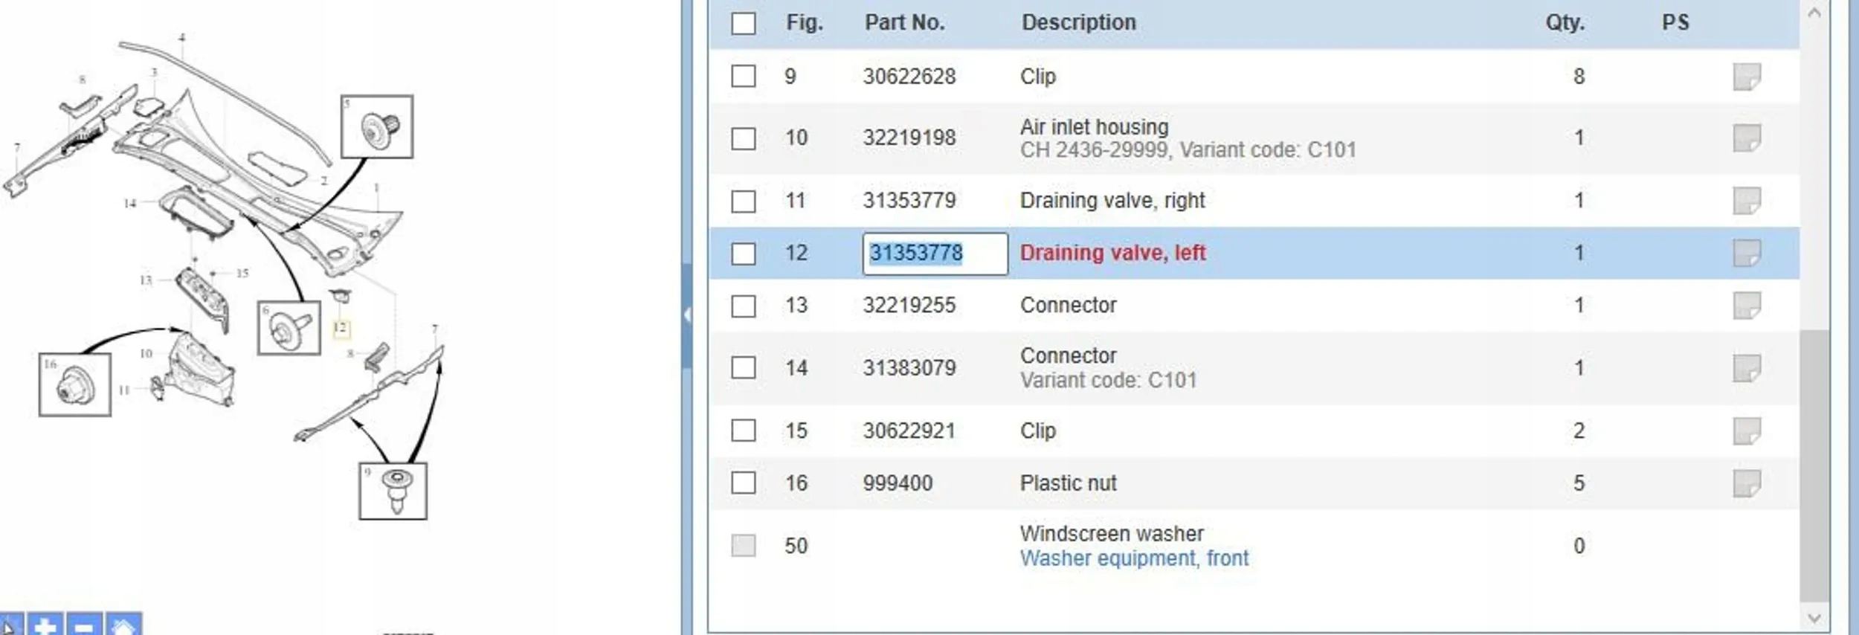Click the zoom out minus icon
Screen dimensions: 1859x635
(85, 625)
